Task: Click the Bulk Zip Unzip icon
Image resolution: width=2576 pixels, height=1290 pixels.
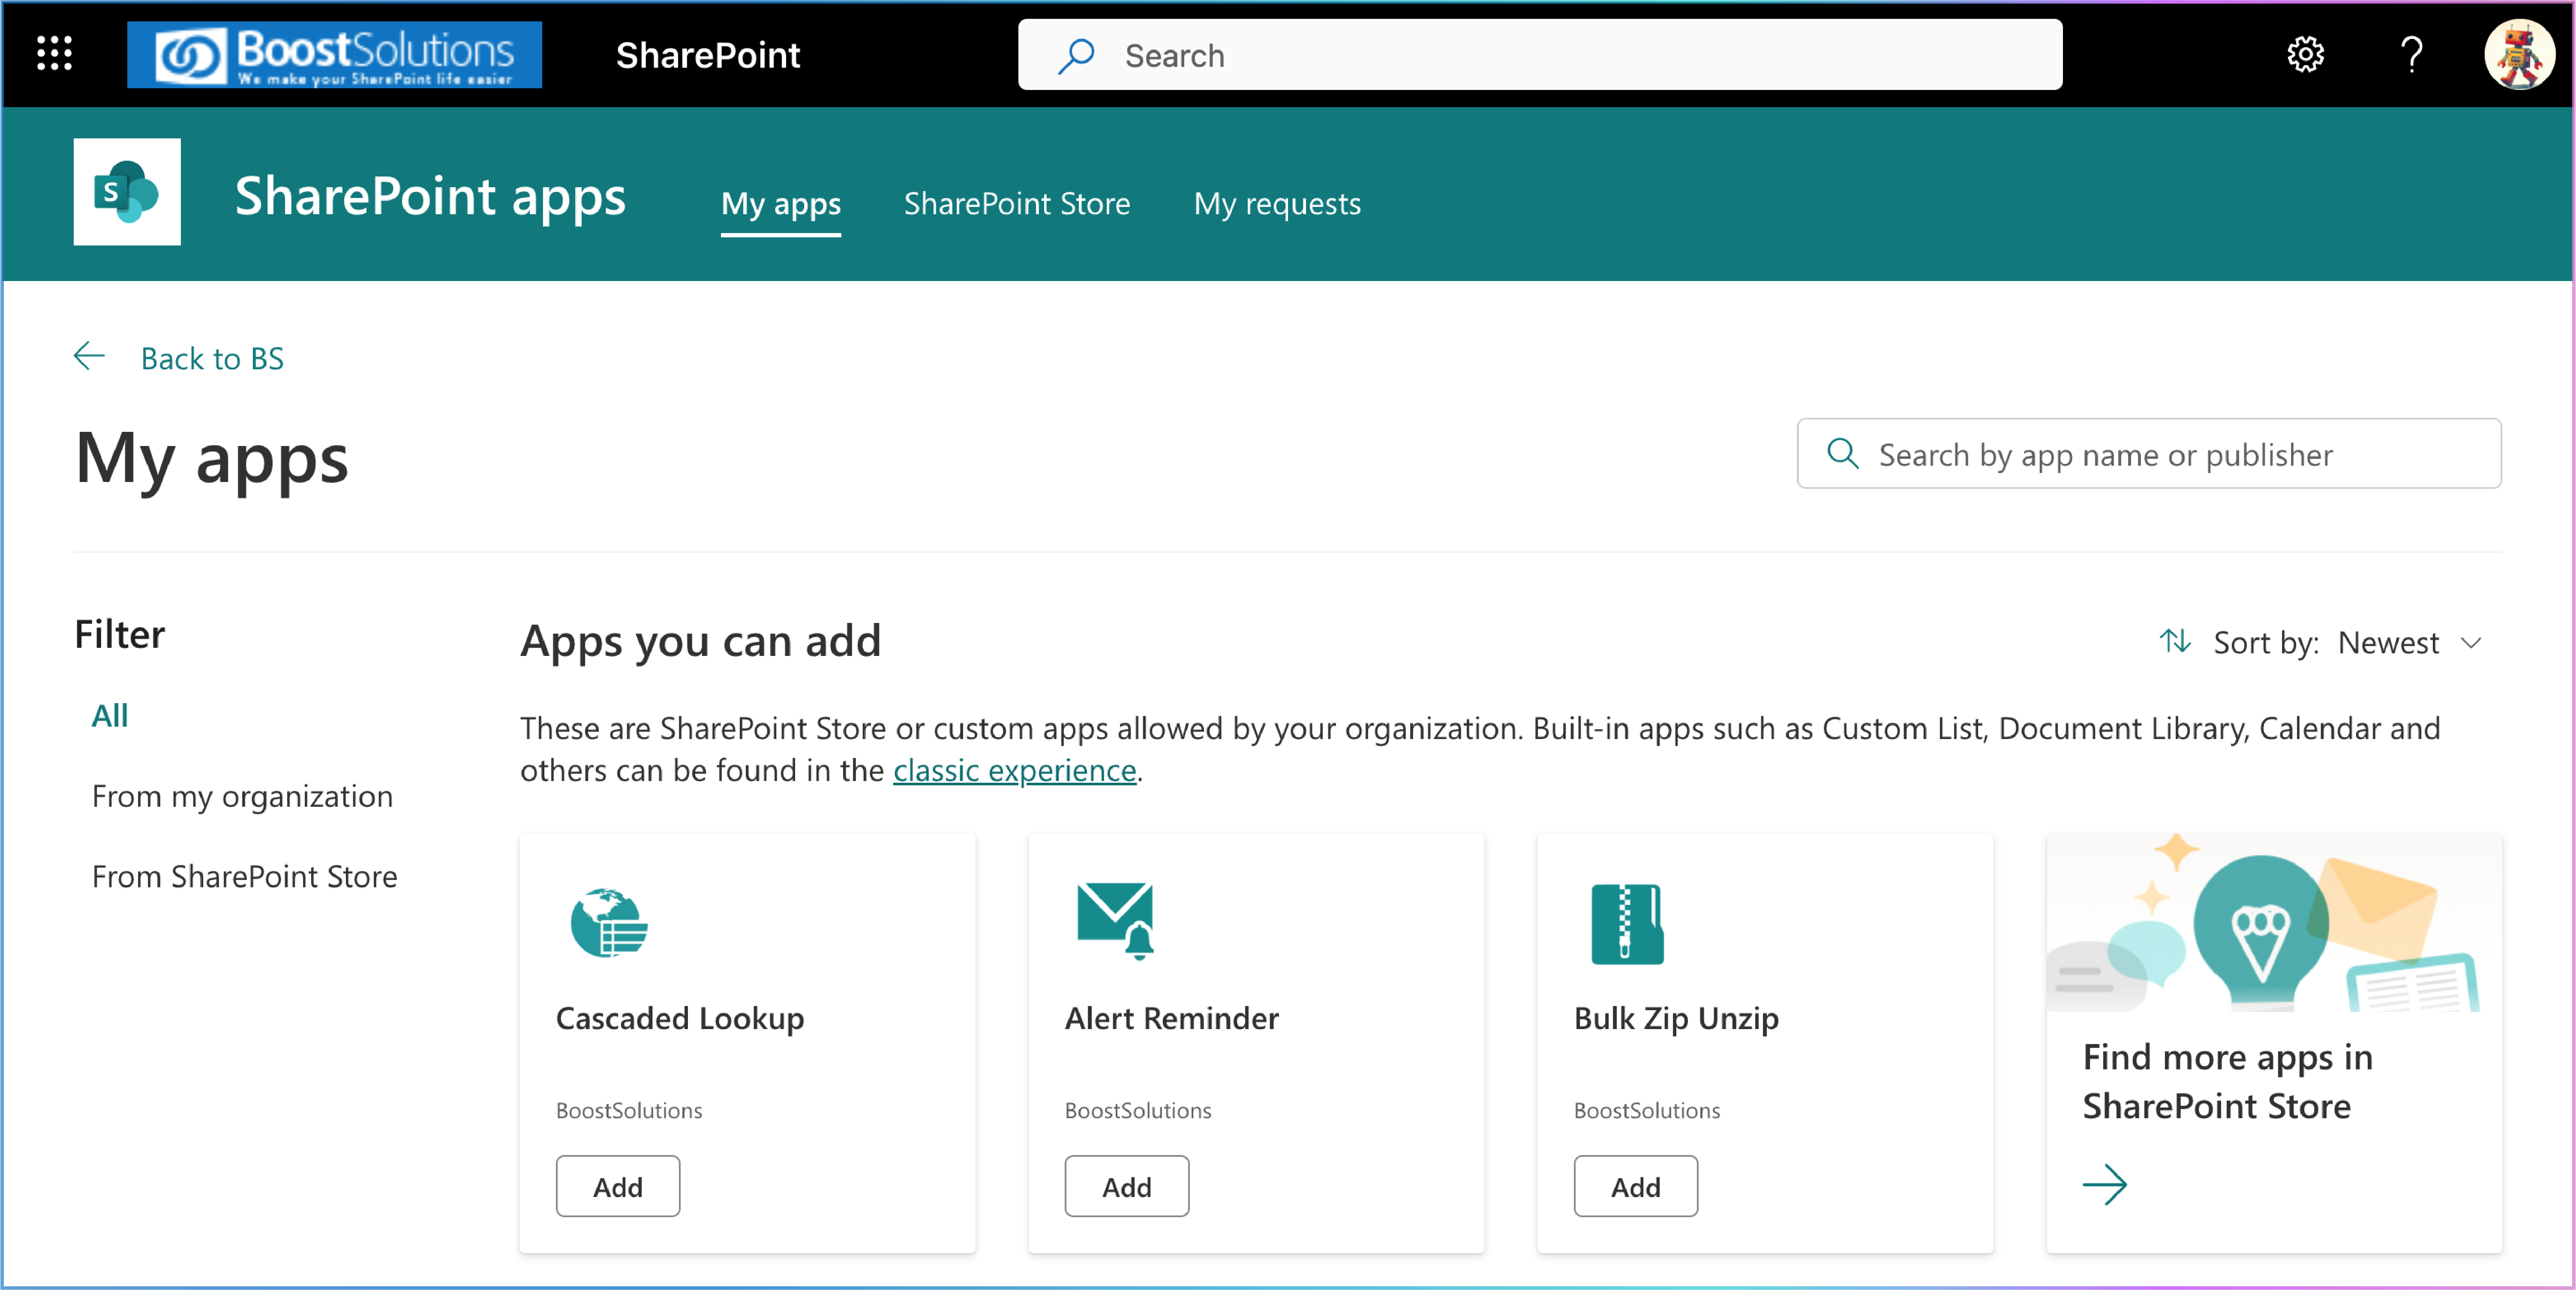Action: [1627, 923]
